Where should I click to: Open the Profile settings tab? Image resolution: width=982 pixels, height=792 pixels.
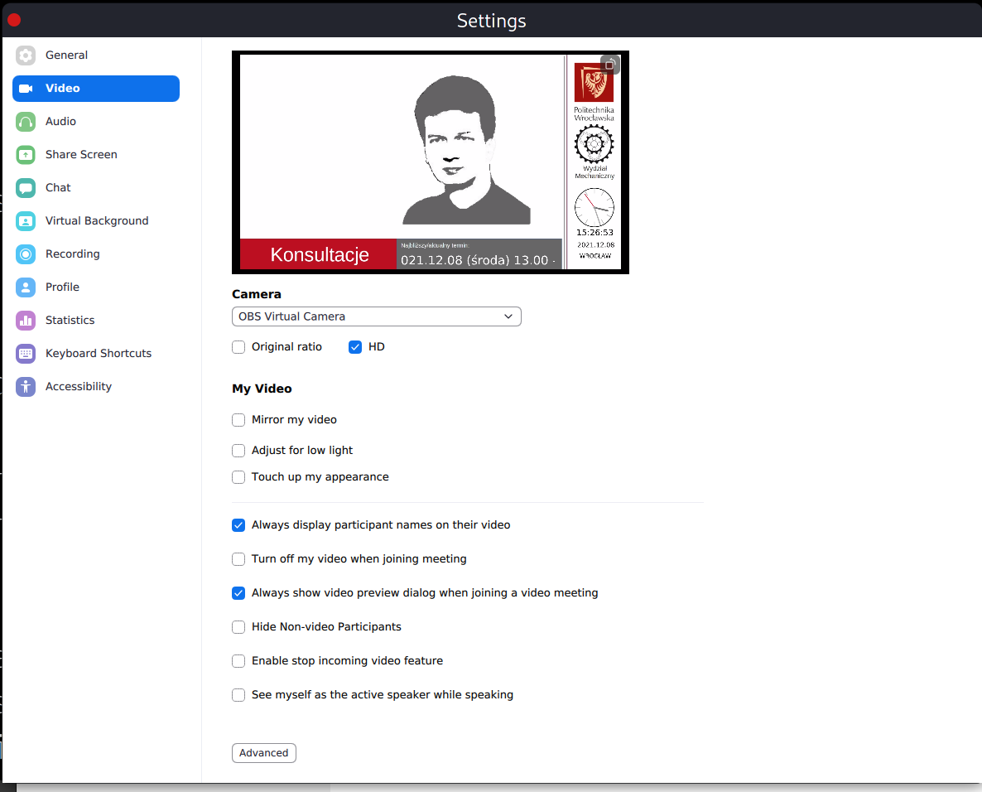pyautogui.click(x=96, y=287)
